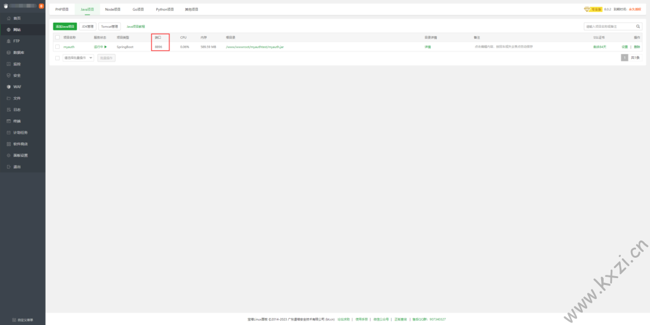Click the 退出 logout icon
The height and width of the screenshot is (325, 650).
[9, 167]
